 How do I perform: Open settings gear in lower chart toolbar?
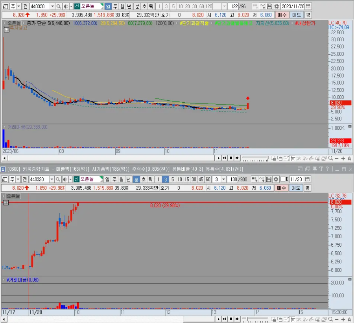point(276,179)
